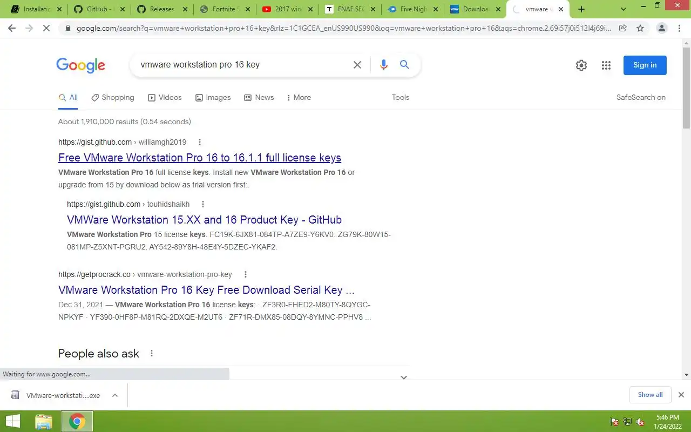Close the downloads bar
The width and height of the screenshot is (691, 432).
coord(681,395)
